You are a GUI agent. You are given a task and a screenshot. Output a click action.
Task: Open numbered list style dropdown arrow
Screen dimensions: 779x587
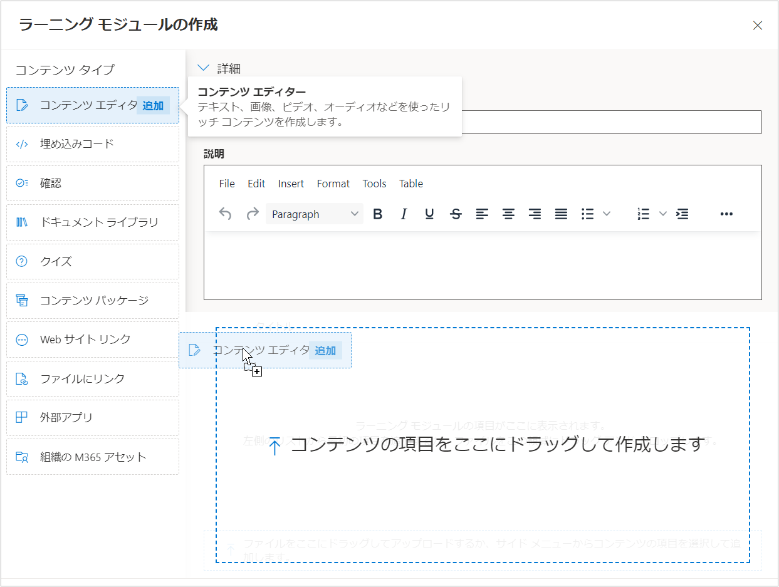pyautogui.click(x=663, y=214)
